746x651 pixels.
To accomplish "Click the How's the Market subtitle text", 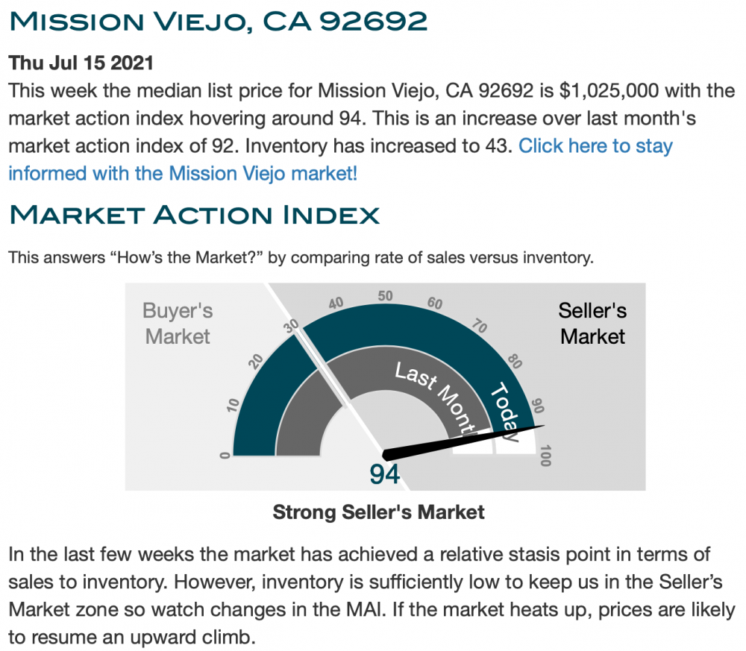I will [301, 257].
